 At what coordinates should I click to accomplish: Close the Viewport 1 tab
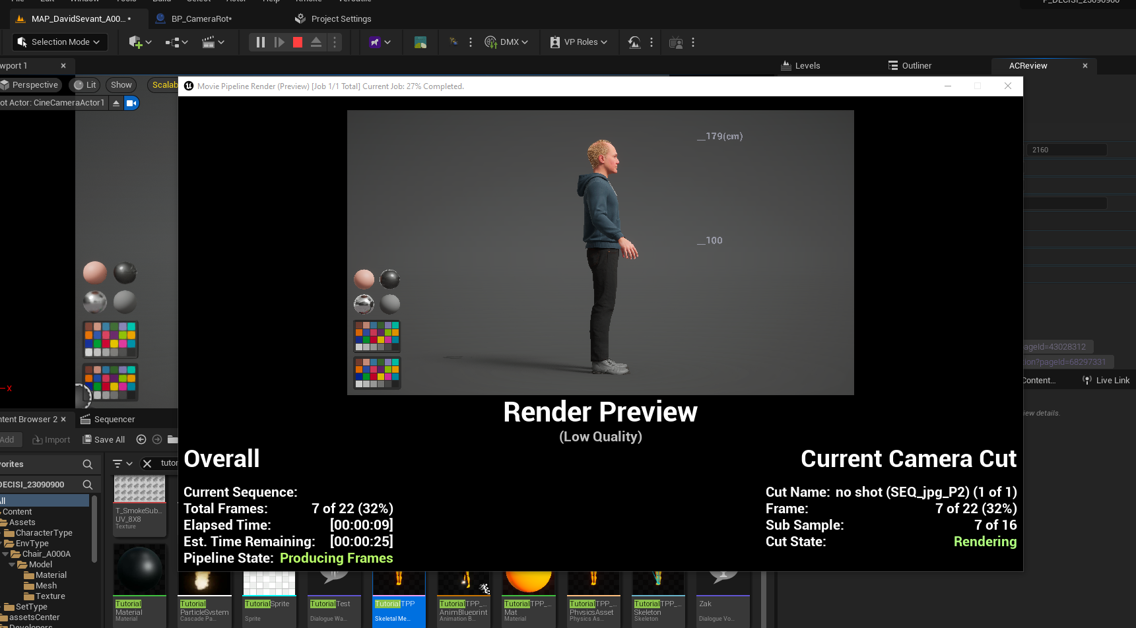[x=63, y=66]
